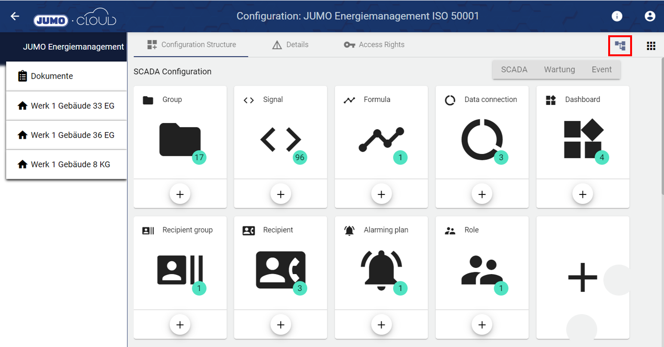
Task: Open the user account profile icon
Action: coord(650,16)
